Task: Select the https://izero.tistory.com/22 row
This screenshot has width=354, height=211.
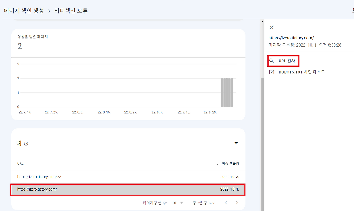Action: pyautogui.click(x=128, y=177)
